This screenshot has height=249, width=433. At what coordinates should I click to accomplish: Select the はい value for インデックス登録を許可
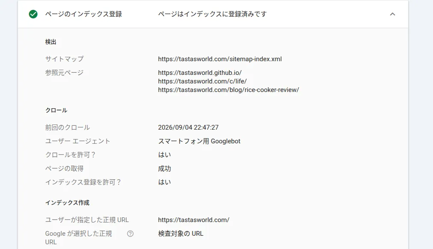[x=164, y=182]
